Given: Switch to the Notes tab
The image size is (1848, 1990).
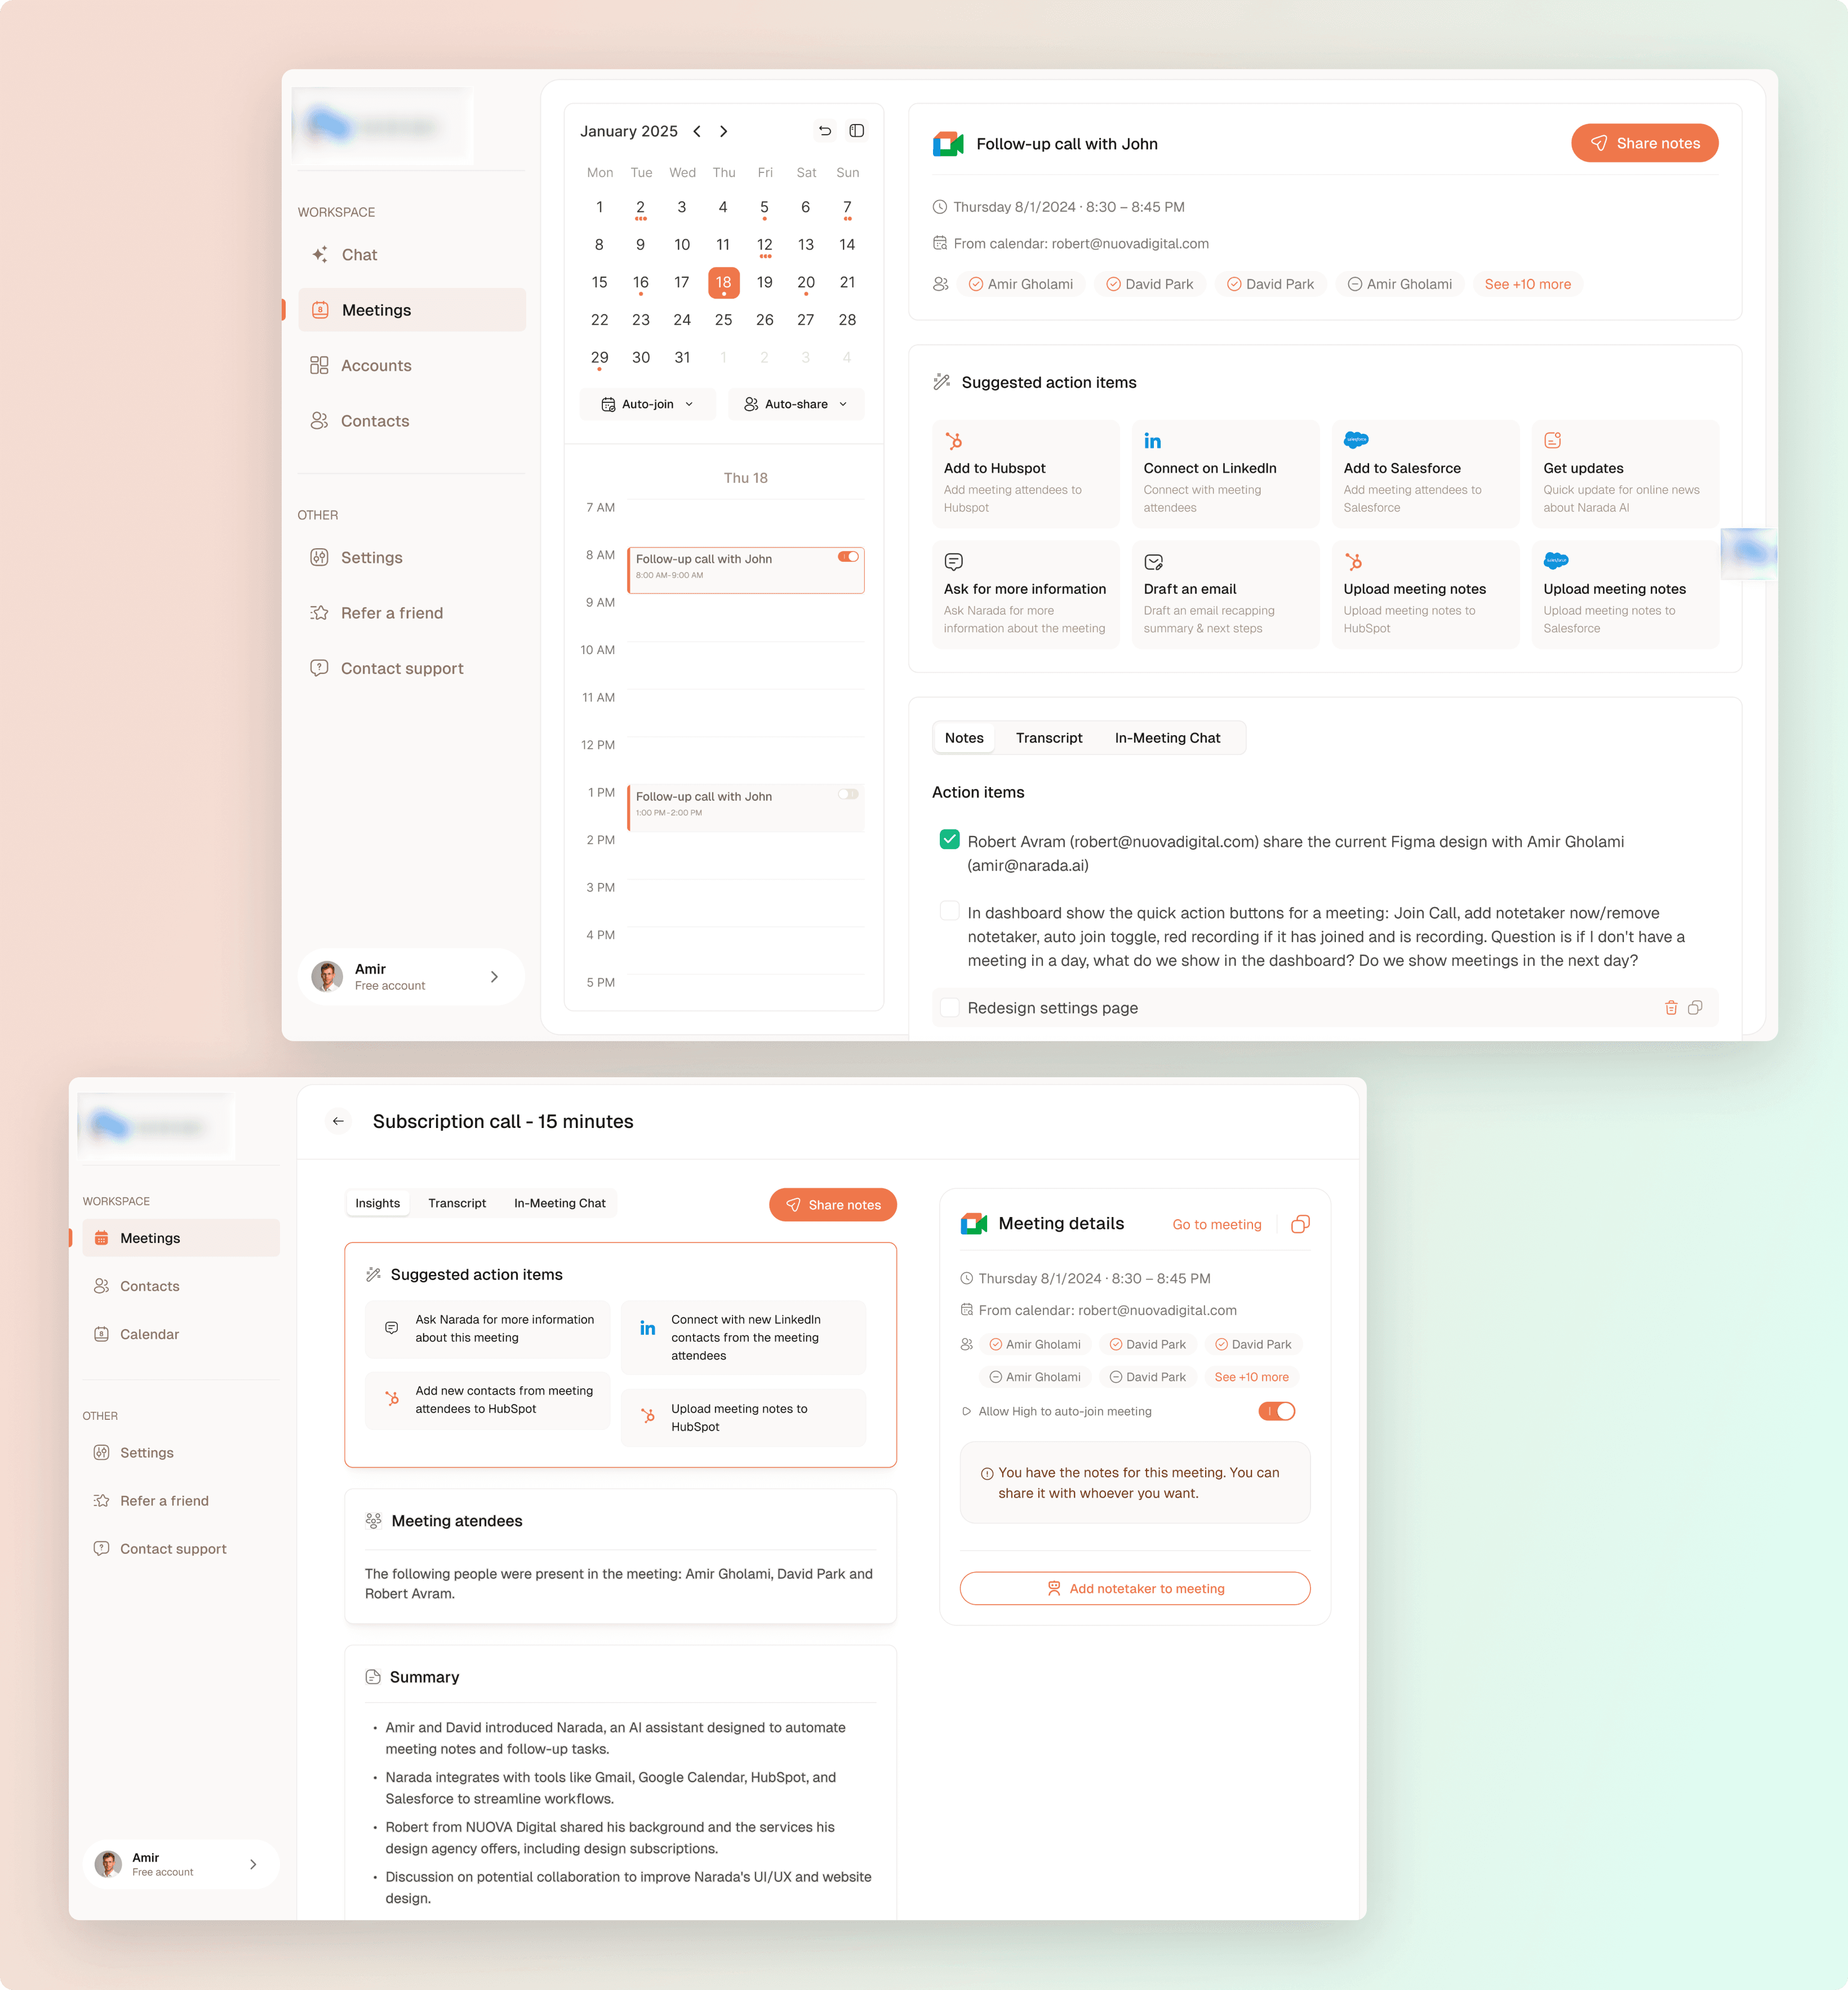Looking at the screenshot, I should (964, 738).
